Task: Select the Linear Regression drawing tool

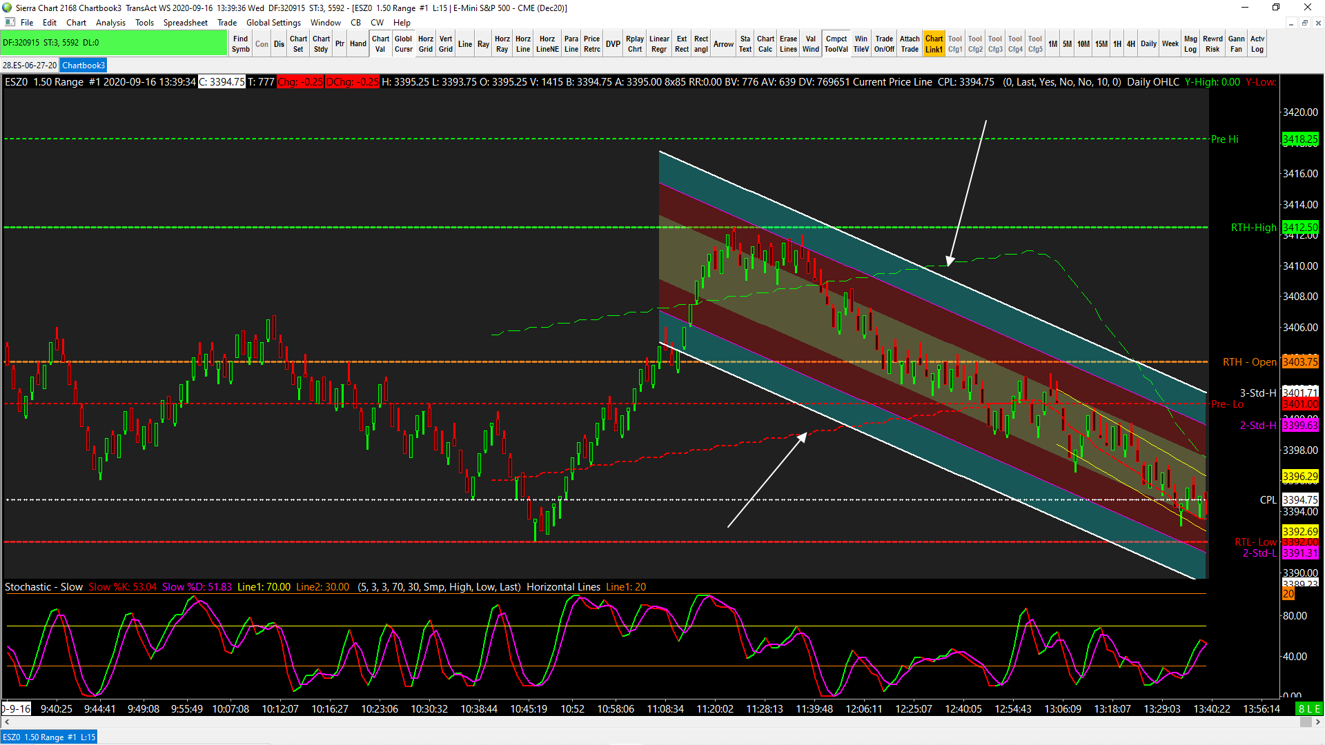Action: tap(659, 43)
